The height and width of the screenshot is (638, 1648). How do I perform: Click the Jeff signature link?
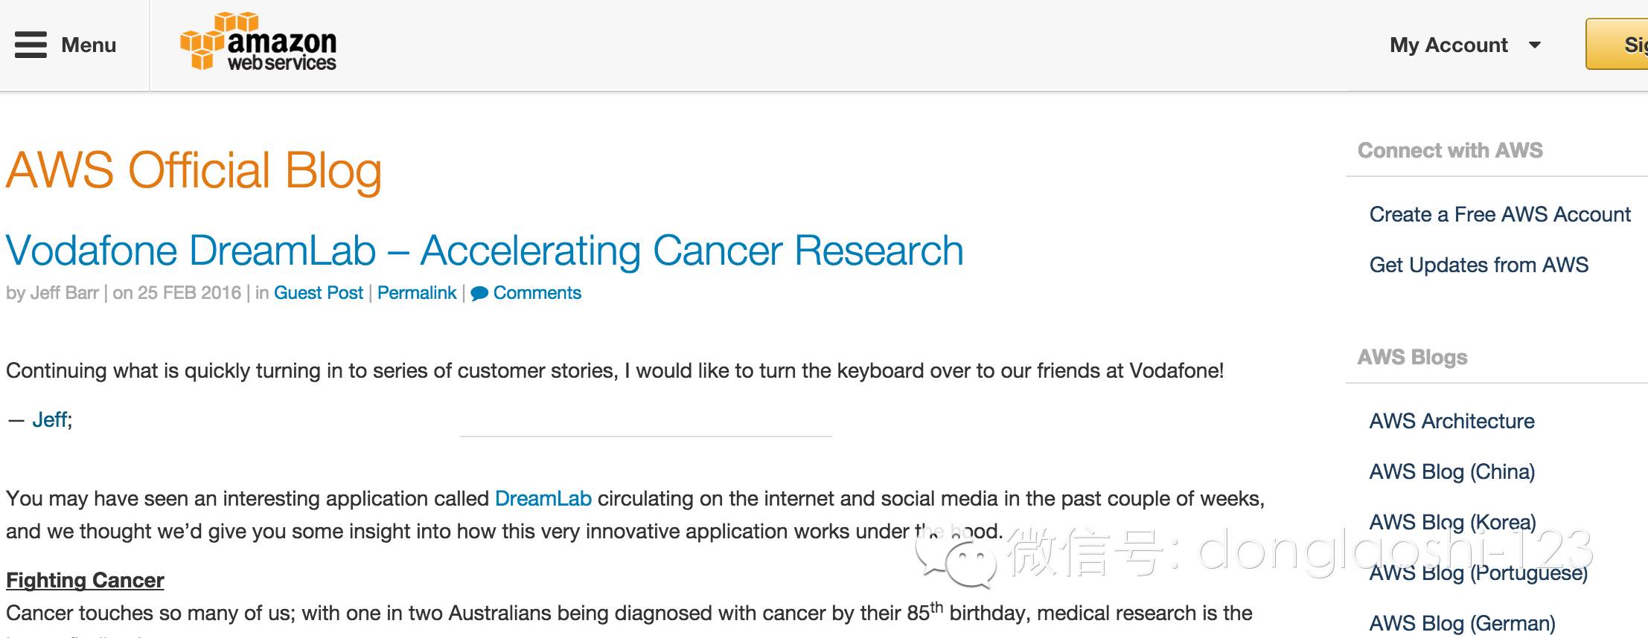click(x=50, y=420)
